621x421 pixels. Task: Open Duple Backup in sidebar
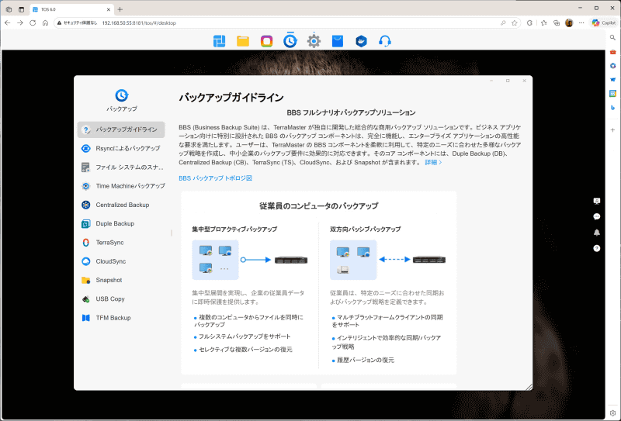(121, 223)
